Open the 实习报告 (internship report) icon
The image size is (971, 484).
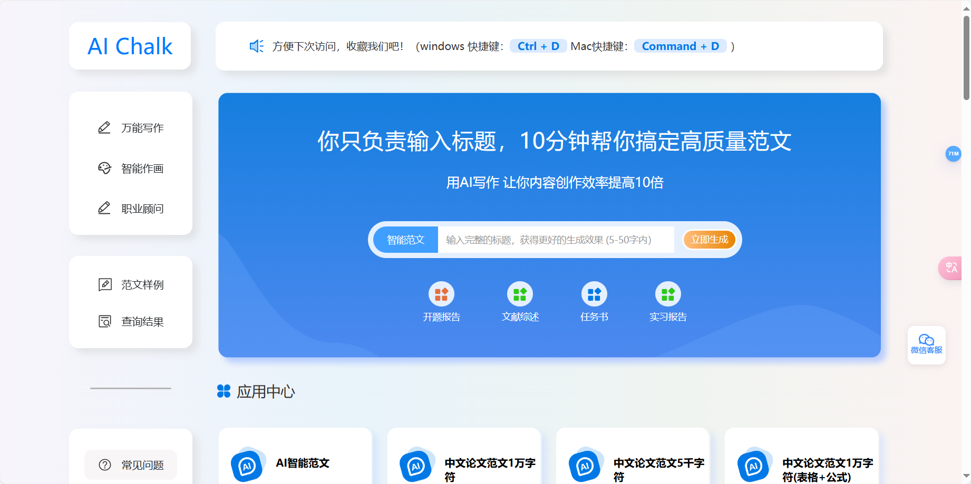[x=667, y=294]
